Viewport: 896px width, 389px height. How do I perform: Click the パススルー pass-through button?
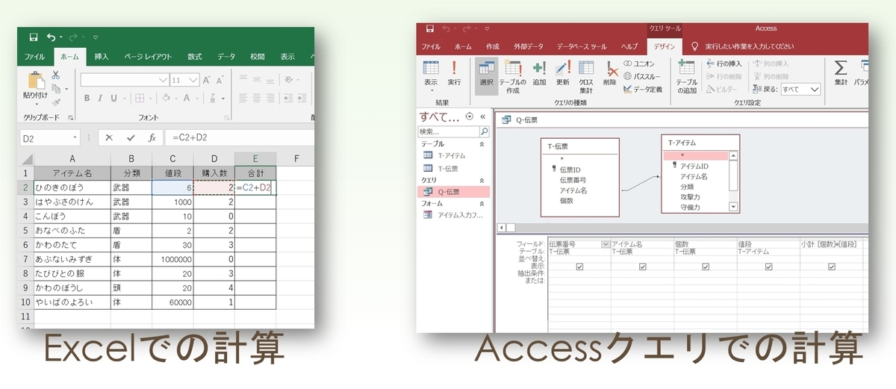click(x=642, y=76)
